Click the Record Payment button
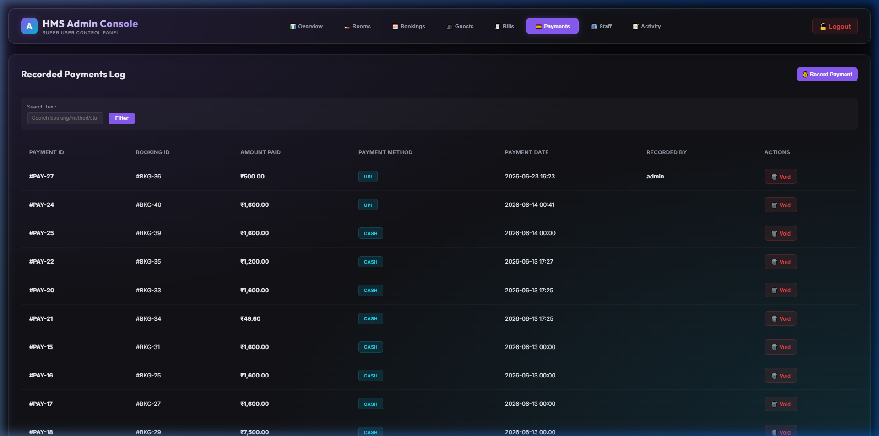This screenshot has height=436, width=879. tap(827, 74)
